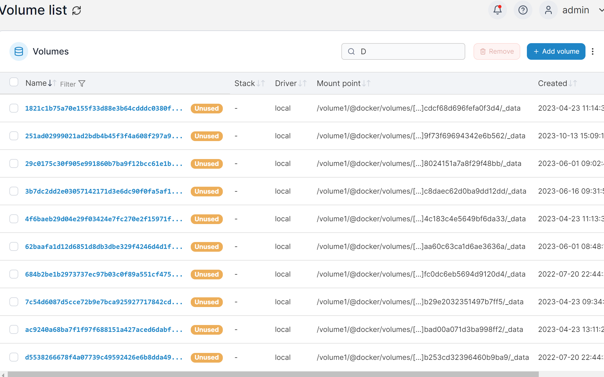Open volume link d5538266678f4a07739c...

pyautogui.click(x=104, y=357)
